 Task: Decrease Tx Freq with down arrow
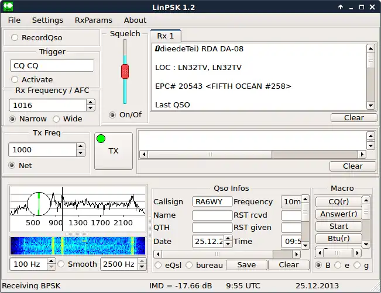[80, 153]
